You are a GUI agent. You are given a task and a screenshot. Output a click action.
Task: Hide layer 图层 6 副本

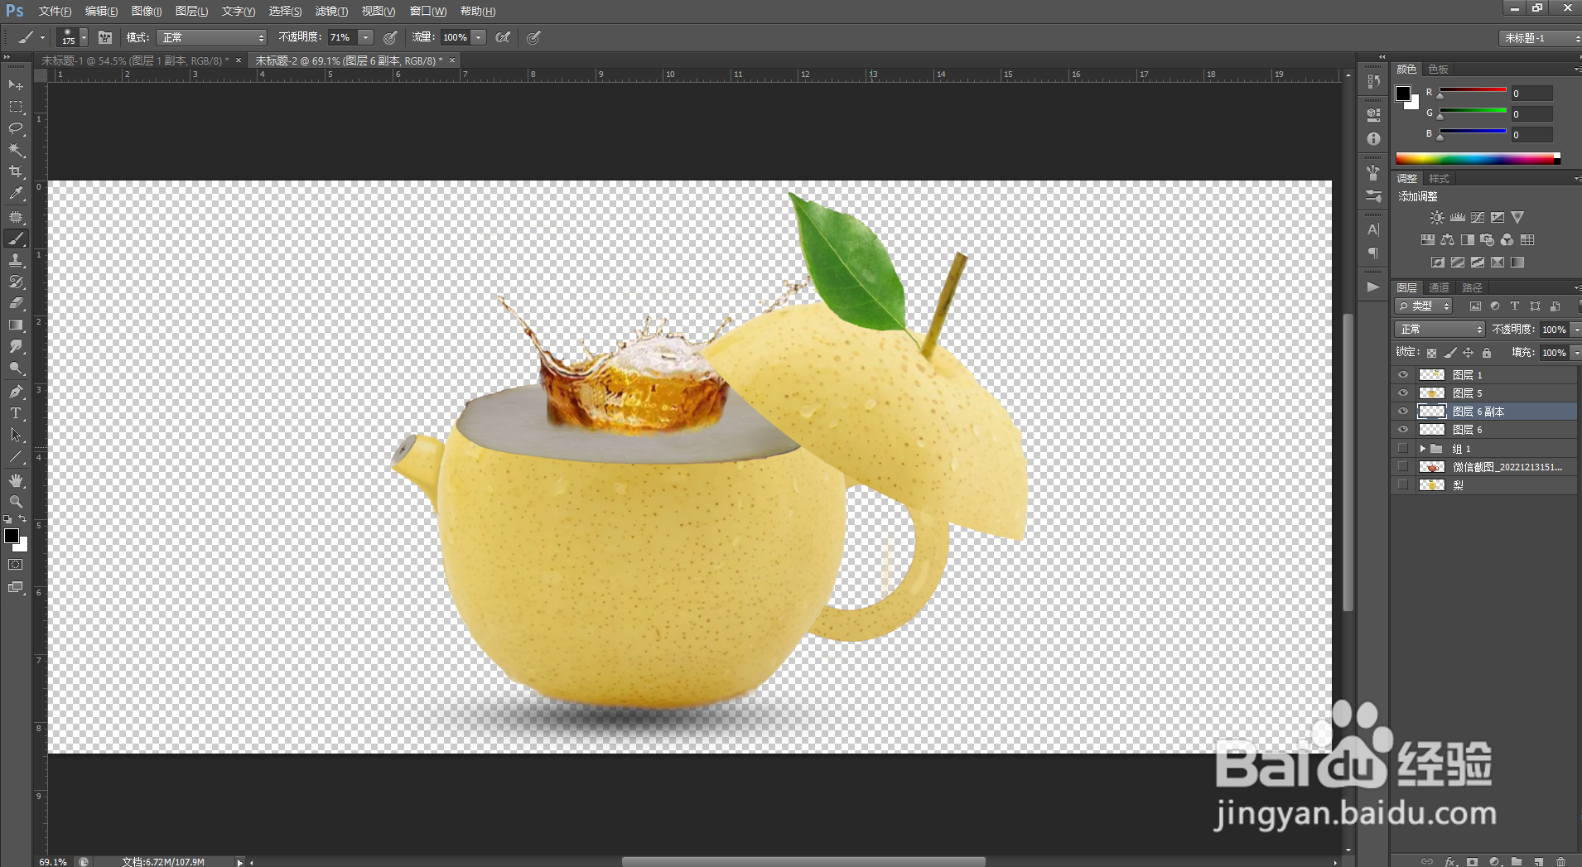click(x=1403, y=412)
